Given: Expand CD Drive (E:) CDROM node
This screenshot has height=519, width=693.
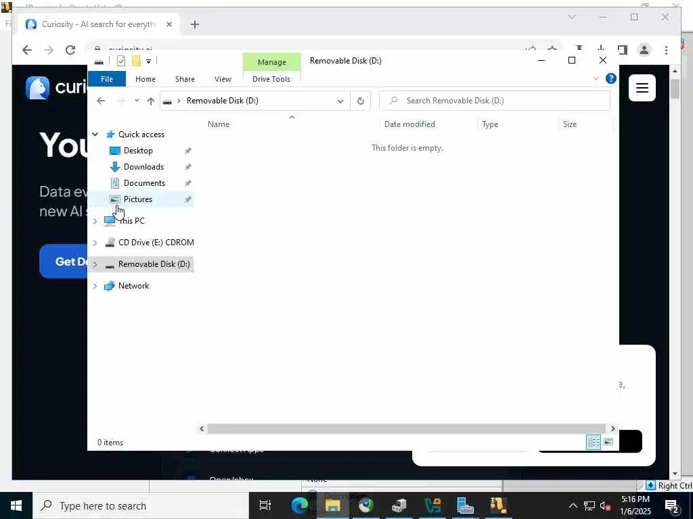Looking at the screenshot, I should click(x=95, y=243).
